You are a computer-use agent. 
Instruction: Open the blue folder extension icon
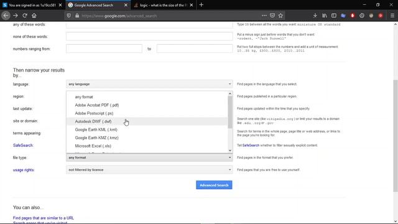tap(343, 16)
